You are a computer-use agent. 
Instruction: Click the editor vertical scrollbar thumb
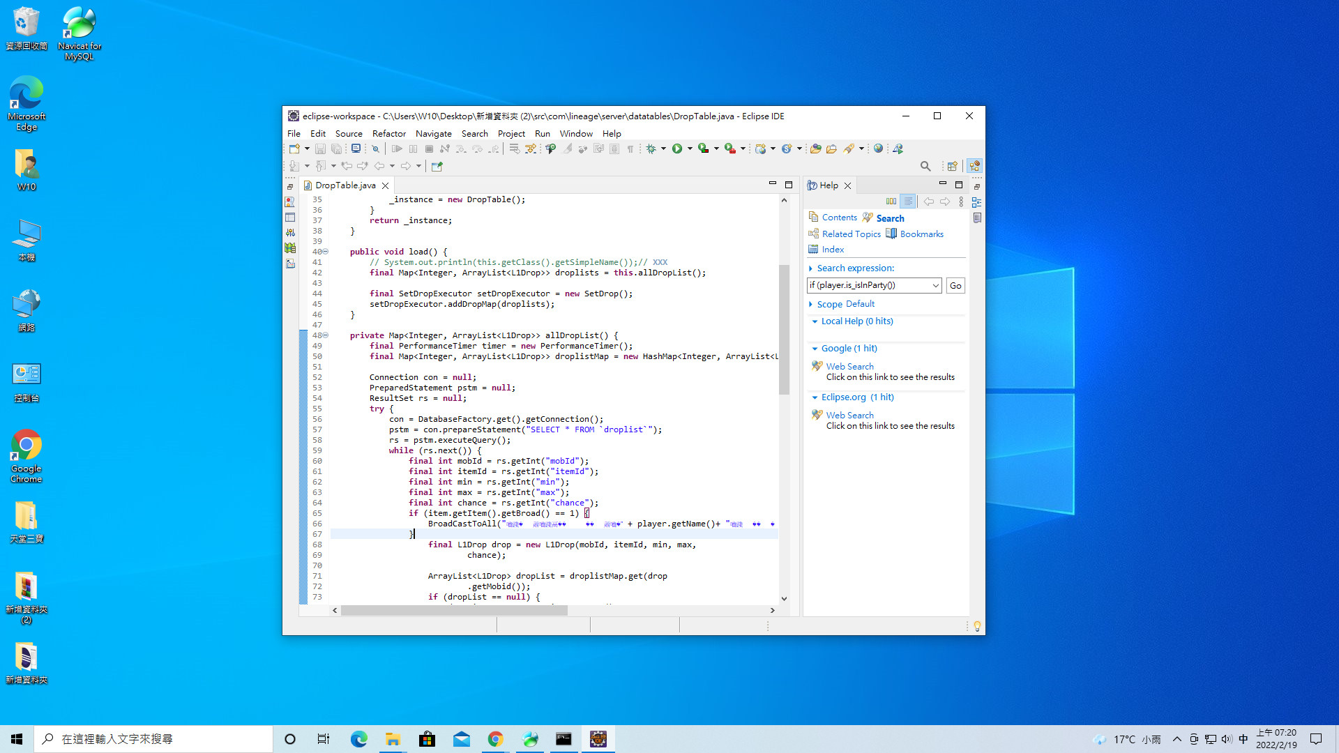784,329
